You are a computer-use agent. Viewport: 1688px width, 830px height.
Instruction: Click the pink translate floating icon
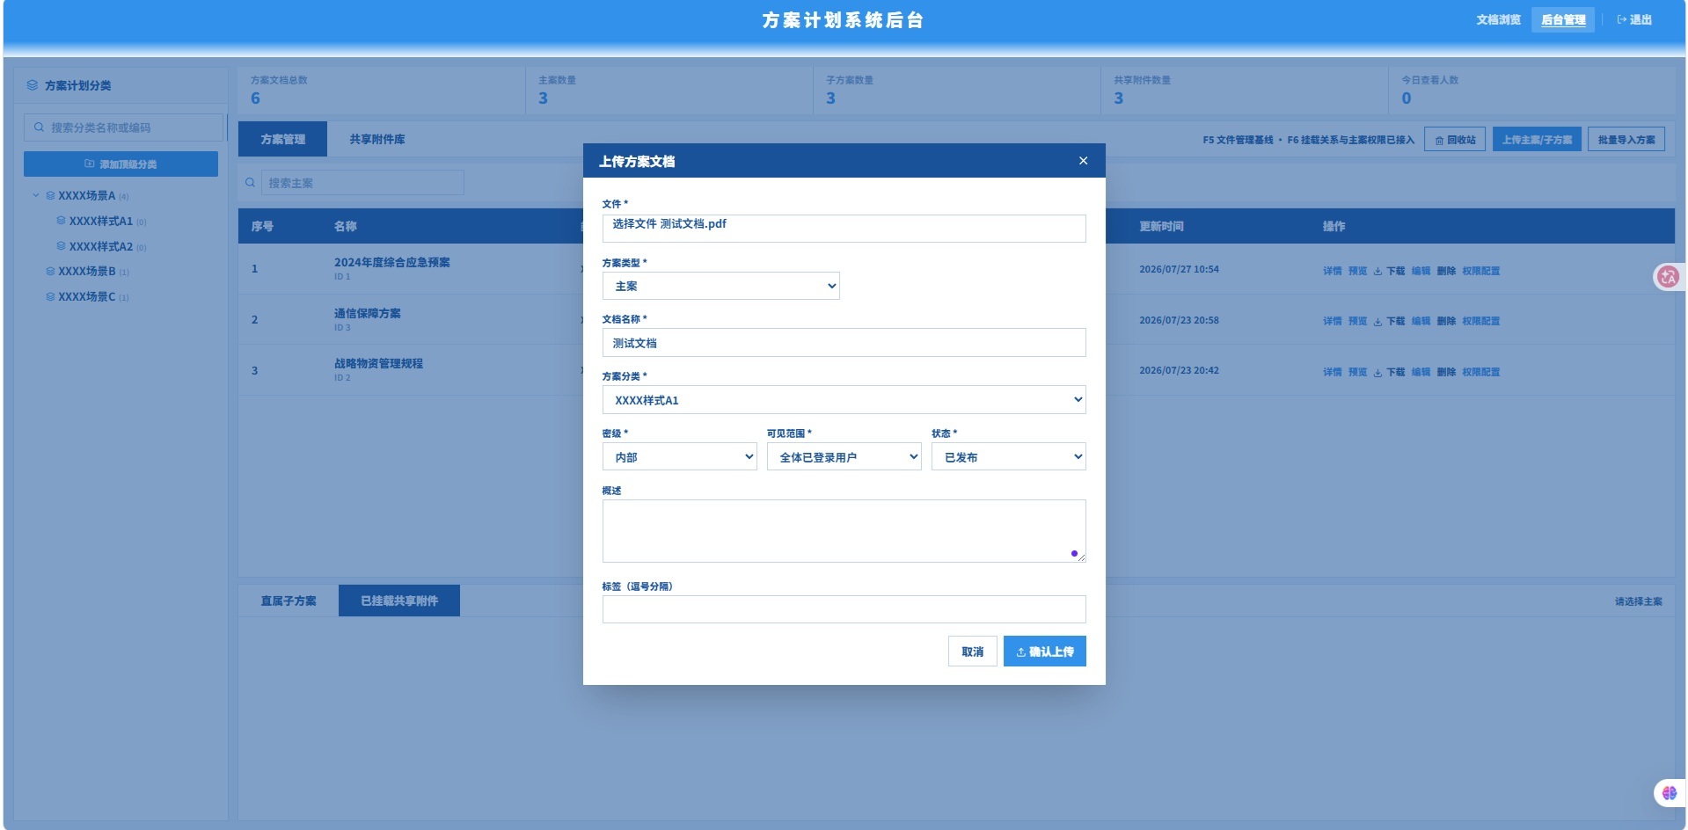(1668, 277)
